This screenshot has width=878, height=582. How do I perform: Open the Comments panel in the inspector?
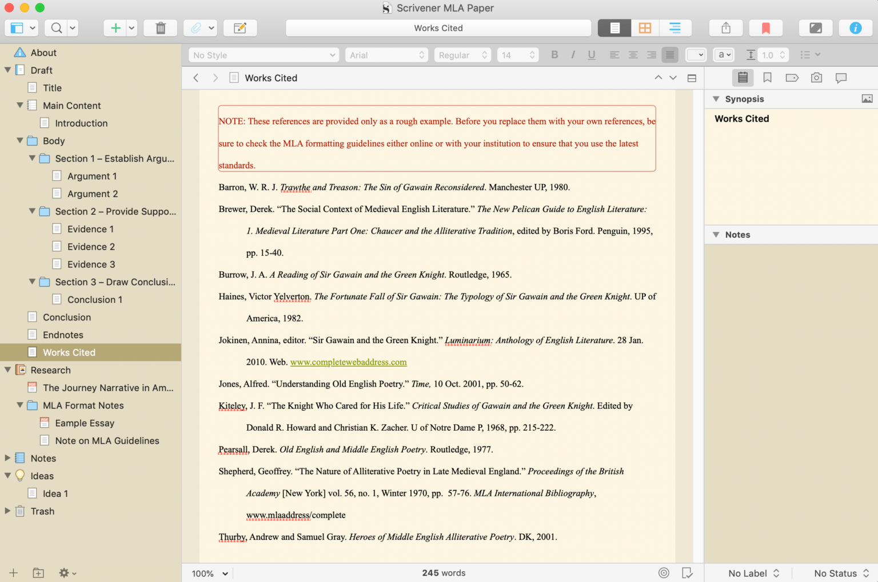pos(841,78)
